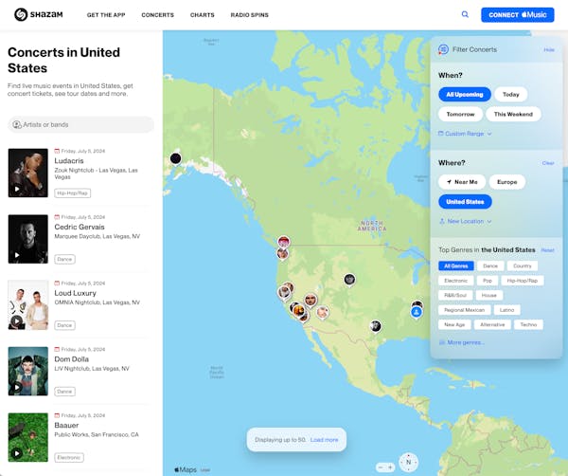Zoom in with the map plus button
Image resolution: width=568 pixels, height=476 pixels.
pos(390,467)
